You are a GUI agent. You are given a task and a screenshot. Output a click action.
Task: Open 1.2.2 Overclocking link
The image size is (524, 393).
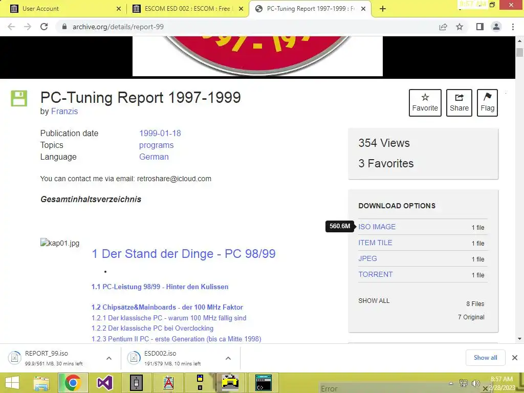[152, 328]
